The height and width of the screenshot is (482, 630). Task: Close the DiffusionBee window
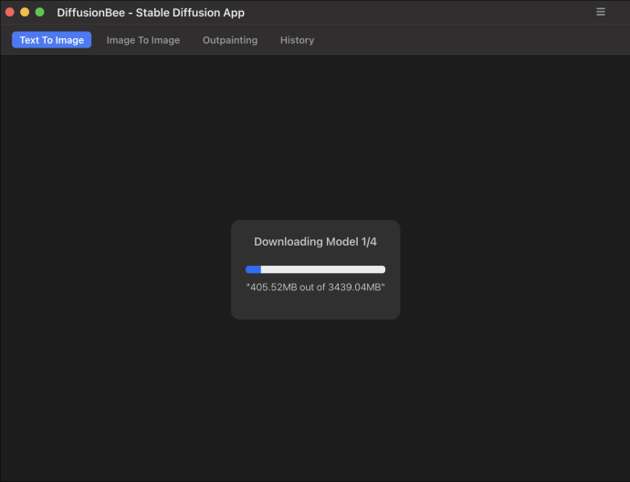pyautogui.click(x=10, y=12)
